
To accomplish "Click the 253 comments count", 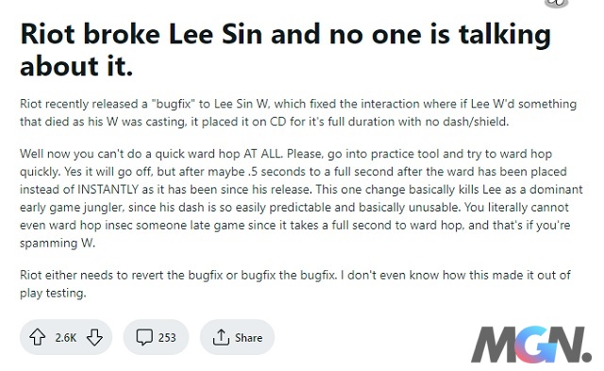I will tap(167, 337).
